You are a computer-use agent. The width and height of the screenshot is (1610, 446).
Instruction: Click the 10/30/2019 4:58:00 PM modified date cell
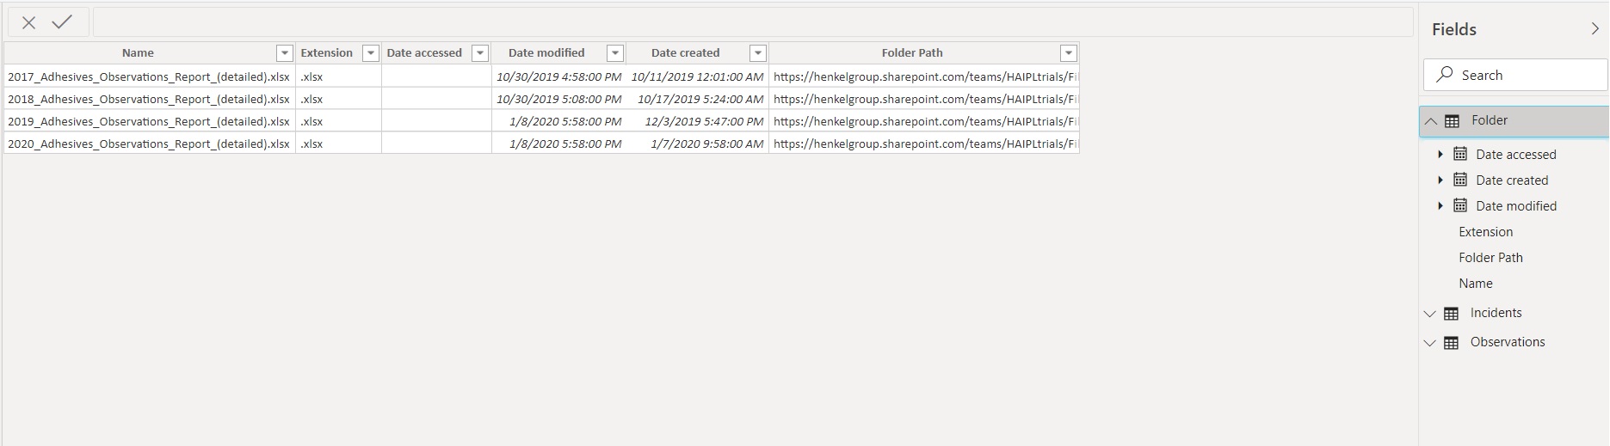coord(558,76)
